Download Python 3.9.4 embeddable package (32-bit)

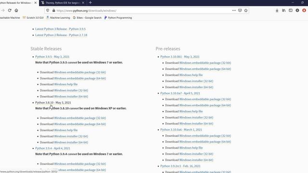[80, 164]
